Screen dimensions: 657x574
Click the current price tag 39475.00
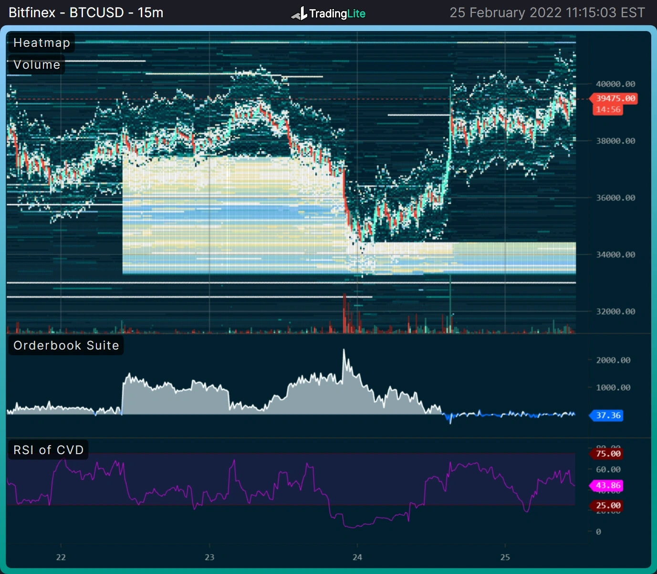(x=614, y=98)
